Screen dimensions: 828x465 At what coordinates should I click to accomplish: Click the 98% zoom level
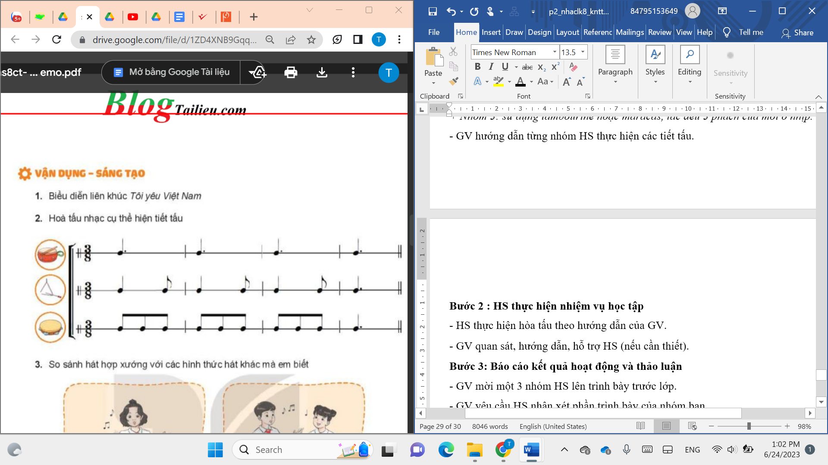(x=804, y=426)
